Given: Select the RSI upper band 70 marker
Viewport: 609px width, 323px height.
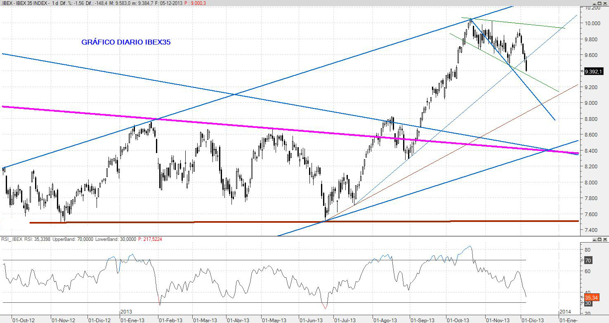Looking at the screenshot, I should pyautogui.click(x=588, y=260).
